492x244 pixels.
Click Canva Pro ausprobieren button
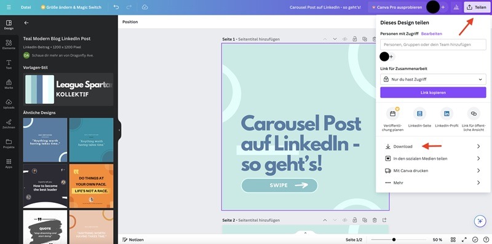click(x=397, y=7)
